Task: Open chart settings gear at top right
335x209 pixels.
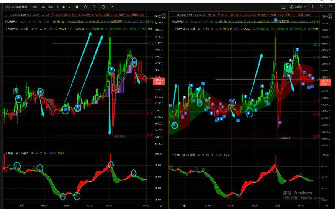Action: pos(312,7)
